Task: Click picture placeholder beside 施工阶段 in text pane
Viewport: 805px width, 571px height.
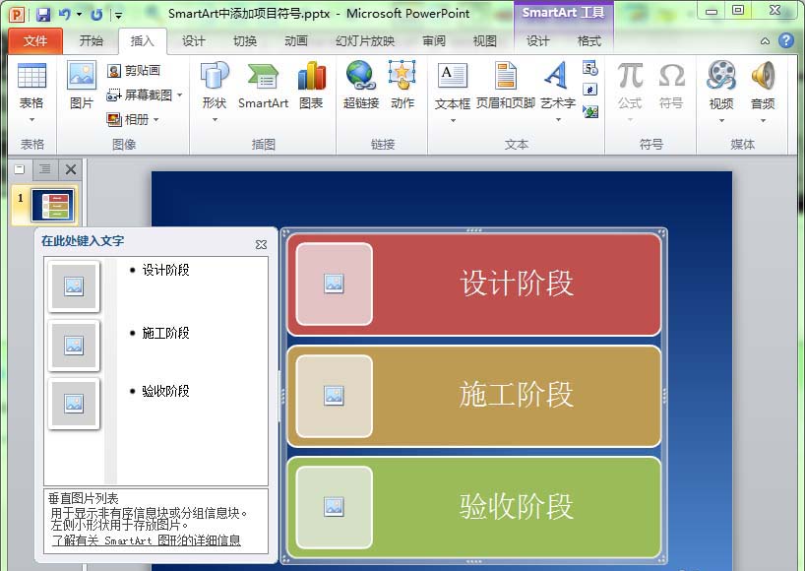Action: (x=74, y=346)
